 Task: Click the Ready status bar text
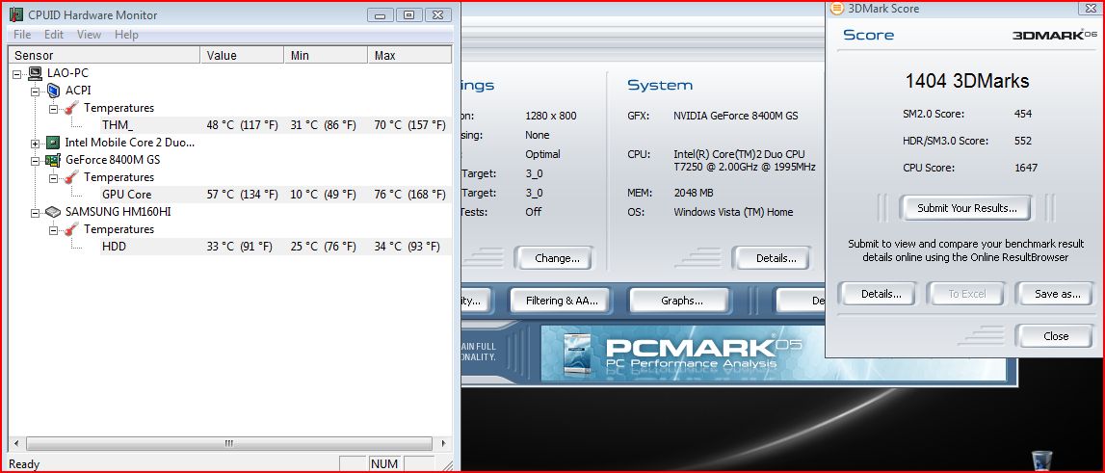click(24, 464)
